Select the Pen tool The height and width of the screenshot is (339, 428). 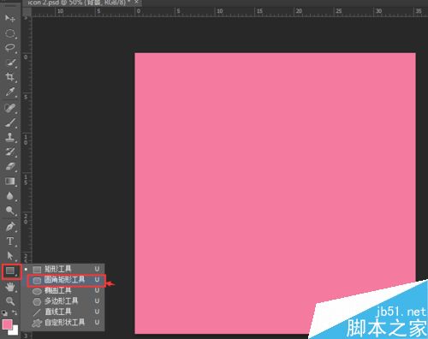(10, 227)
